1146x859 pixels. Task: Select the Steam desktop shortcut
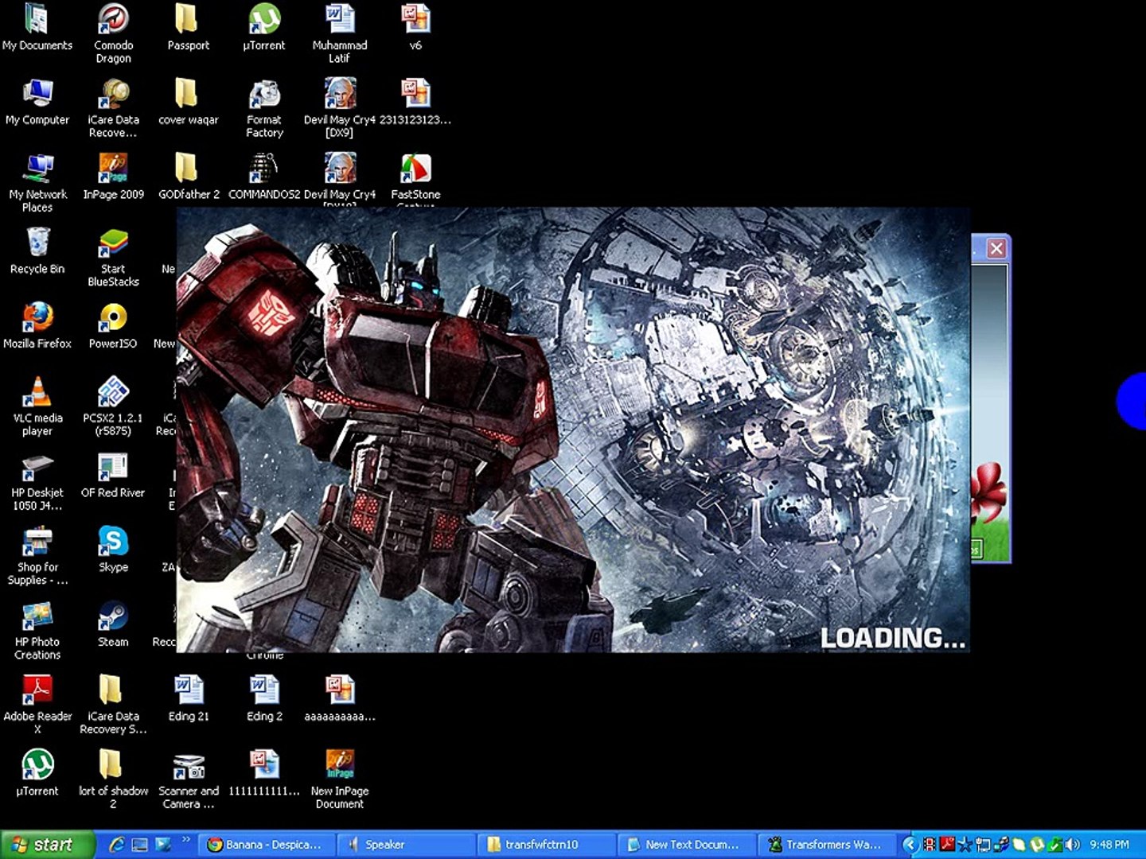click(x=113, y=624)
